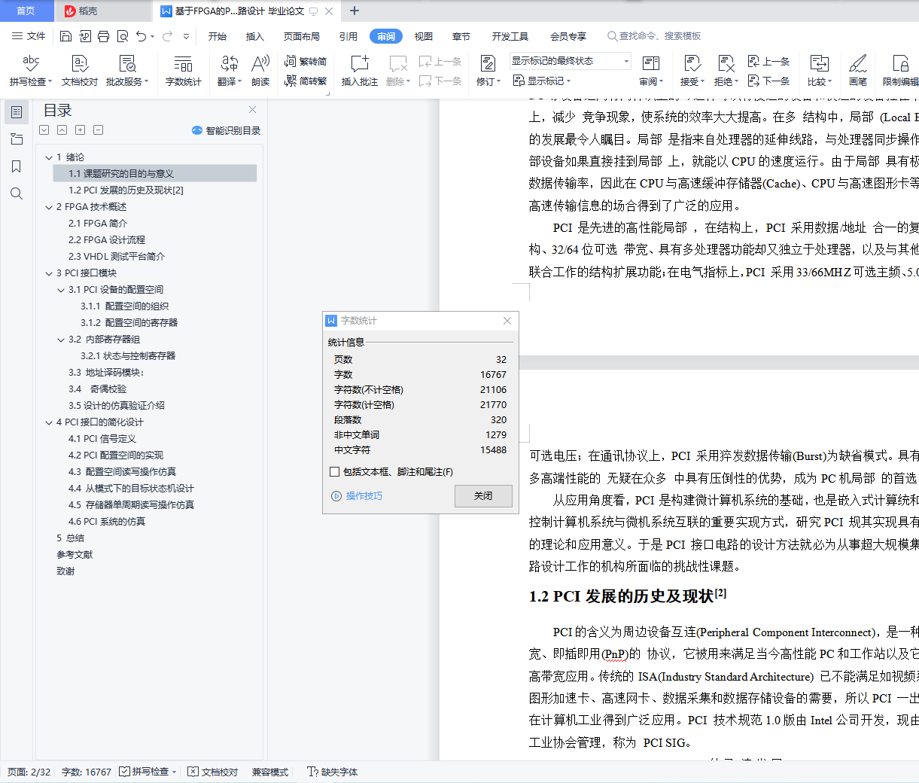Switch to the 视图 ribbon tab
Image resolution: width=919 pixels, height=783 pixels.
(424, 36)
